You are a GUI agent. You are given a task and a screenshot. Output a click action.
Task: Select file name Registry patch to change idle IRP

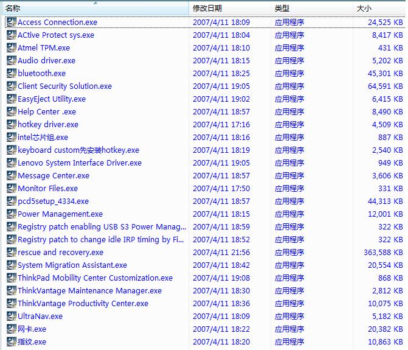[101, 240]
